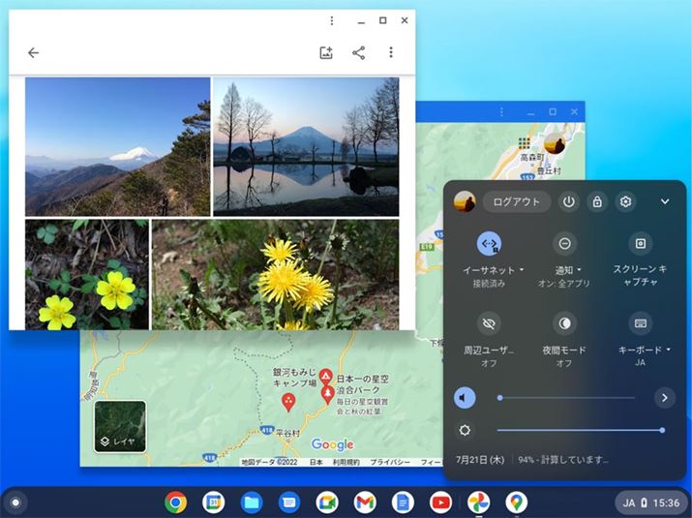
Task: Click the Maps account profile picture
Action: (555, 143)
